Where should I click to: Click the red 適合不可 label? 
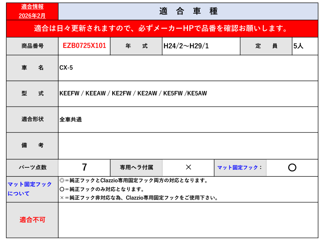tap(32, 220)
